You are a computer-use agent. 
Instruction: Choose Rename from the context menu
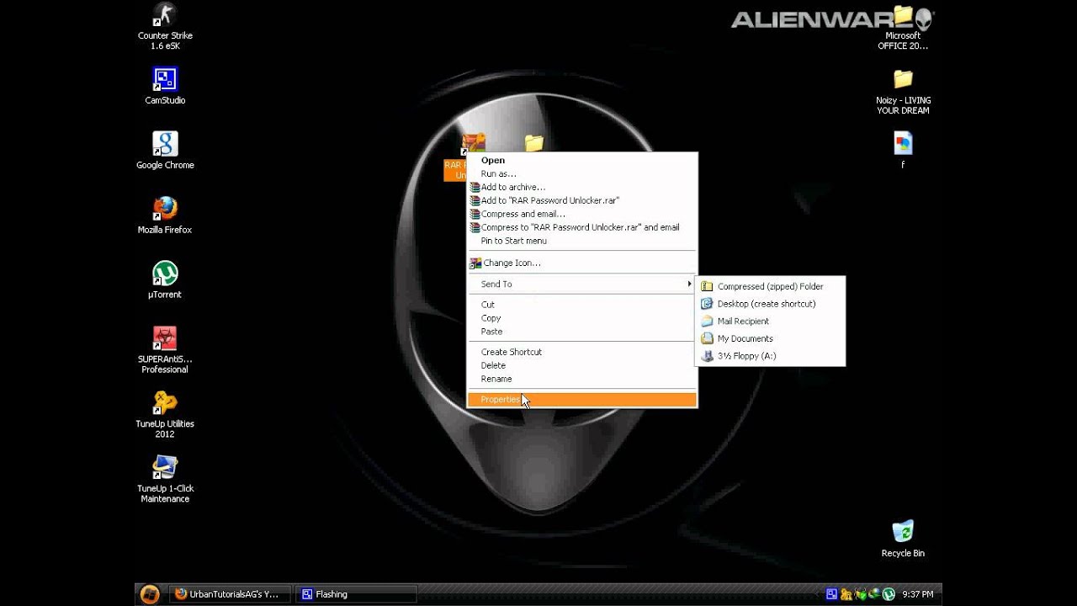[x=582, y=379]
